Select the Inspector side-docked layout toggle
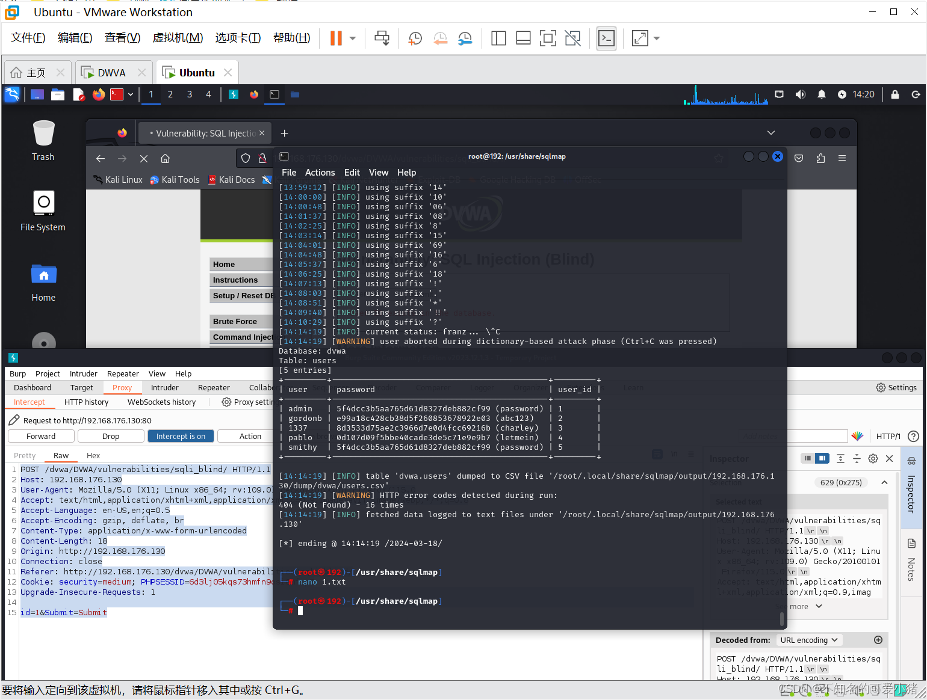The image size is (927, 700). [x=822, y=459]
